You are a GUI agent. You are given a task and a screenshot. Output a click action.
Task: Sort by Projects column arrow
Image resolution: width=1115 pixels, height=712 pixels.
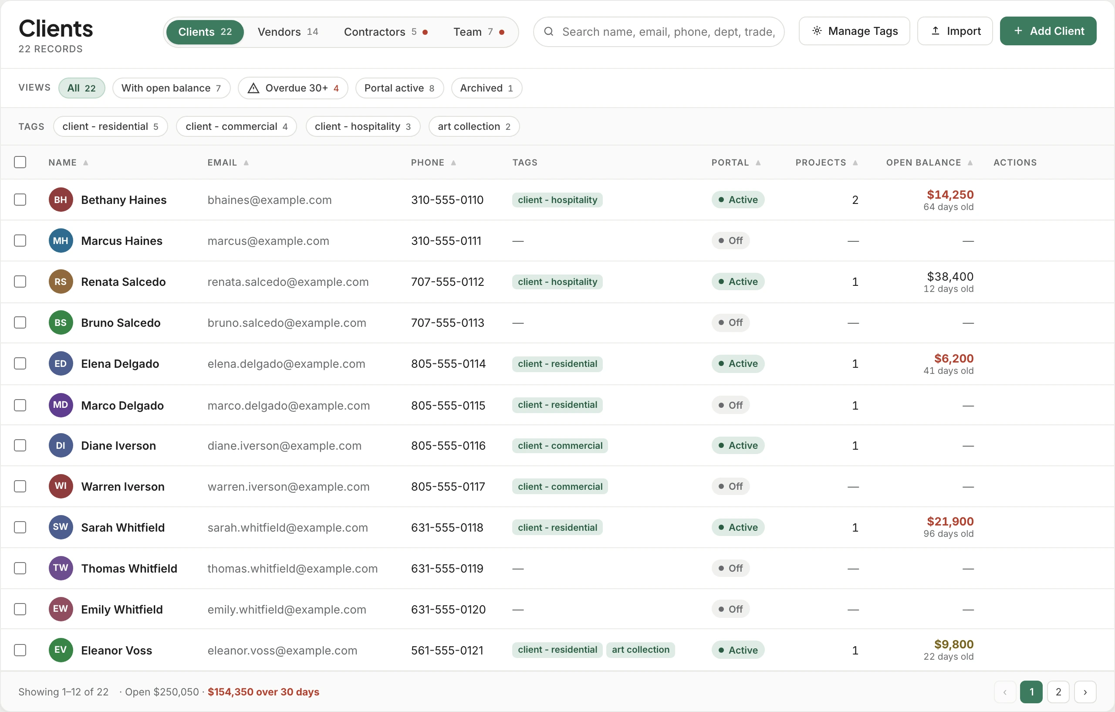856,163
